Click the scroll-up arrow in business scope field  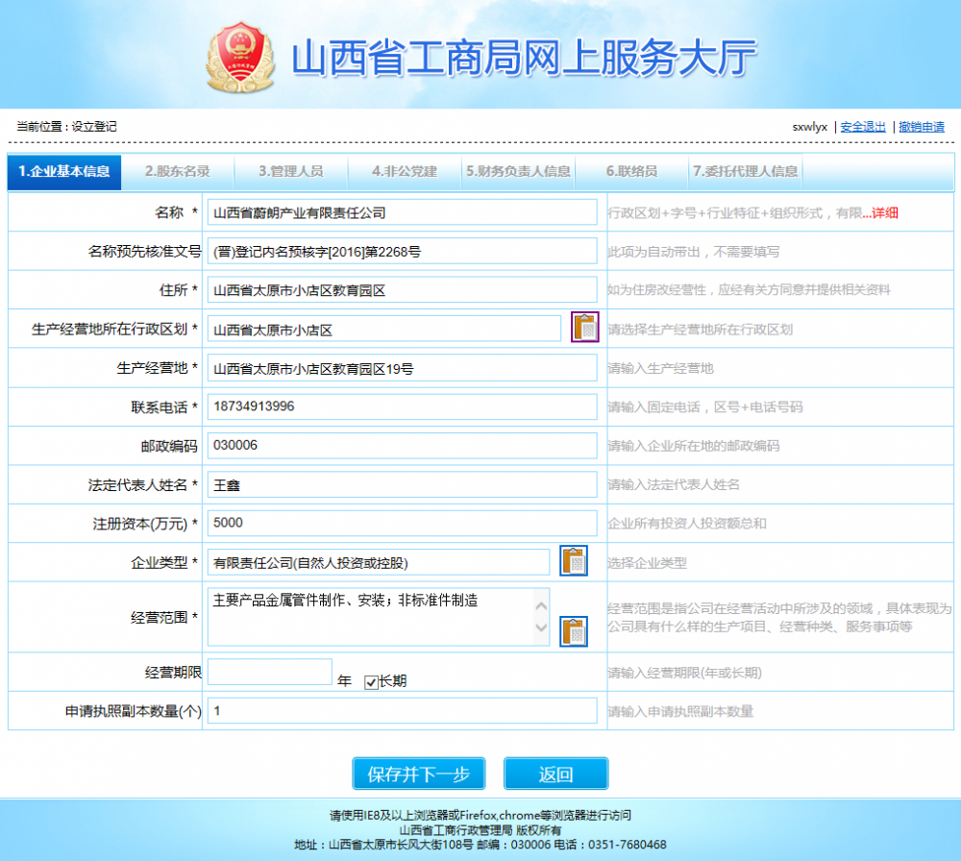(x=540, y=605)
